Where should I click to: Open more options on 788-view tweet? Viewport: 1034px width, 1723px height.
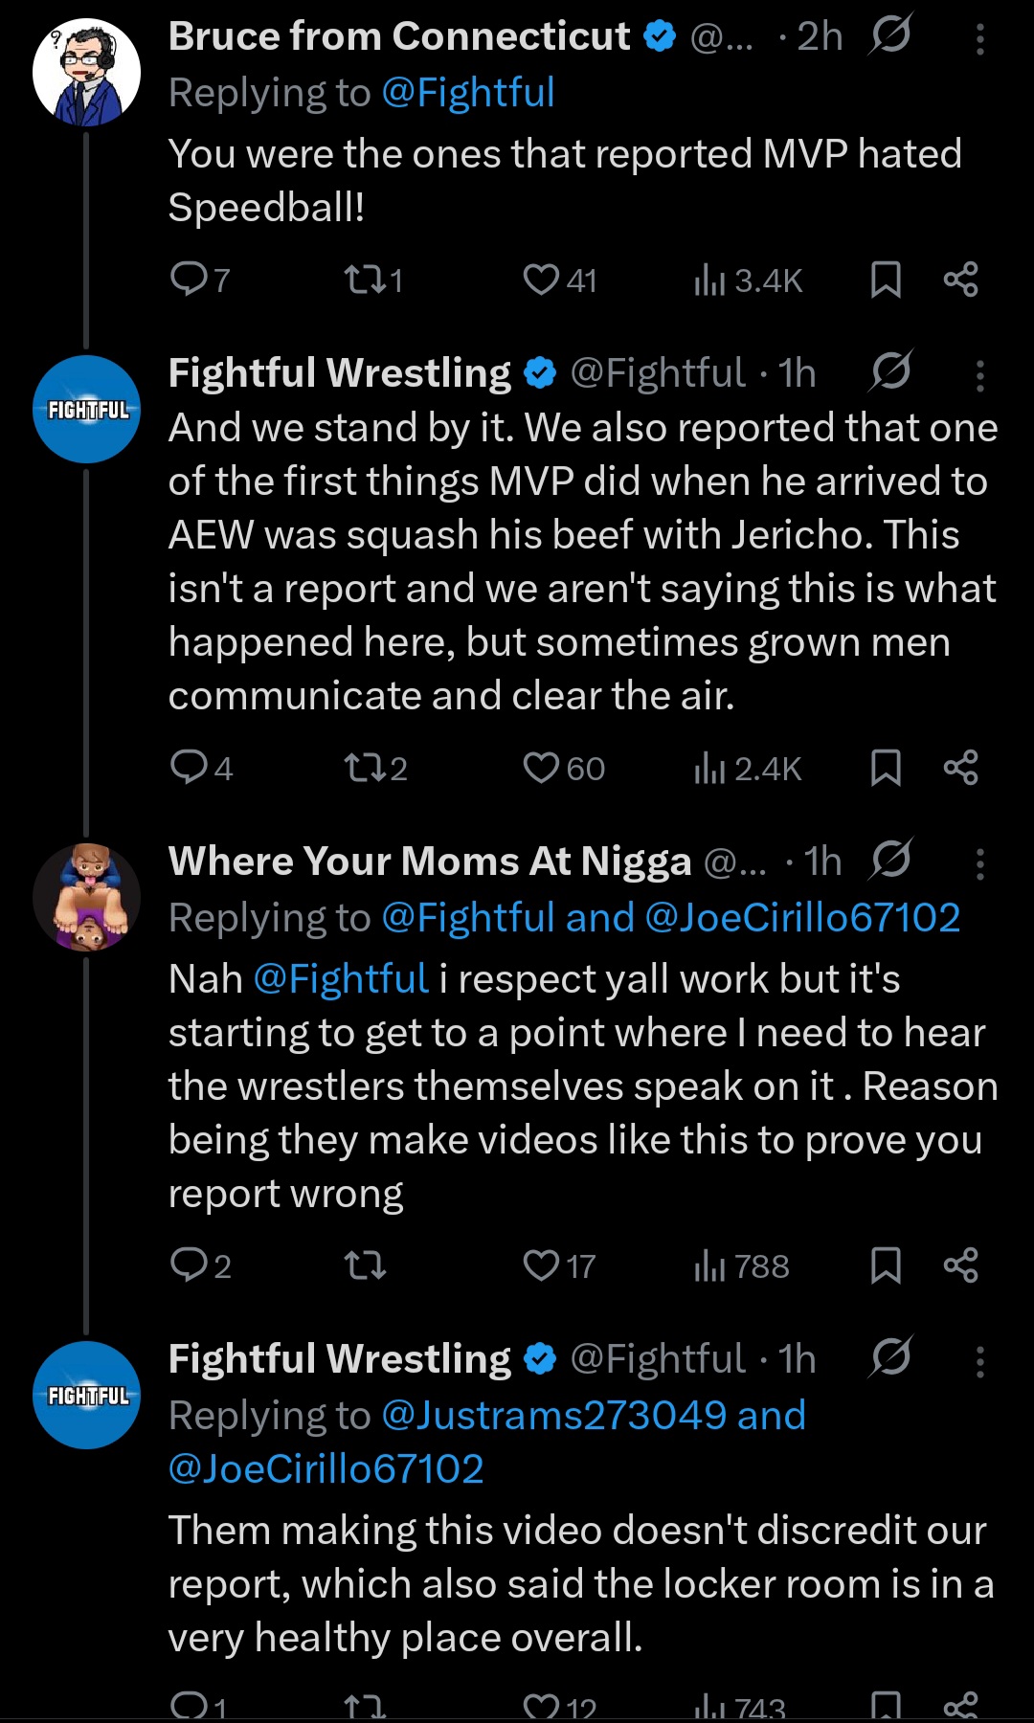(x=979, y=863)
